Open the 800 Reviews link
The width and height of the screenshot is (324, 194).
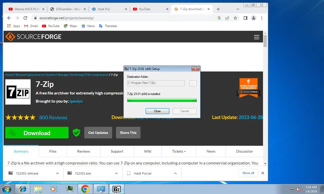pyautogui.click(x=53, y=117)
